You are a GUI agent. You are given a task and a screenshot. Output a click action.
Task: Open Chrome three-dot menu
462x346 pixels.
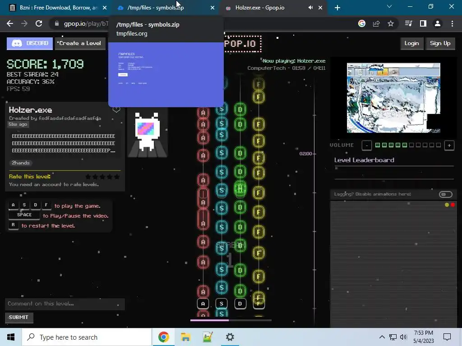pyautogui.click(x=452, y=23)
